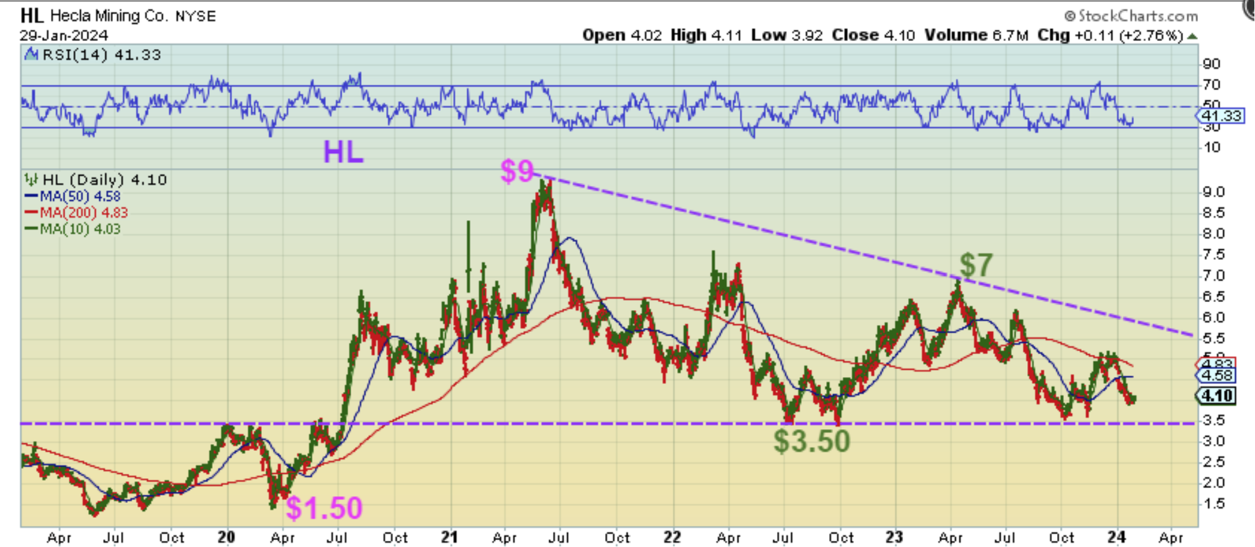The width and height of the screenshot is (1255, 547).
Task: Click the candlestick icon before HL (Daily)
Action: click(31, 180)
